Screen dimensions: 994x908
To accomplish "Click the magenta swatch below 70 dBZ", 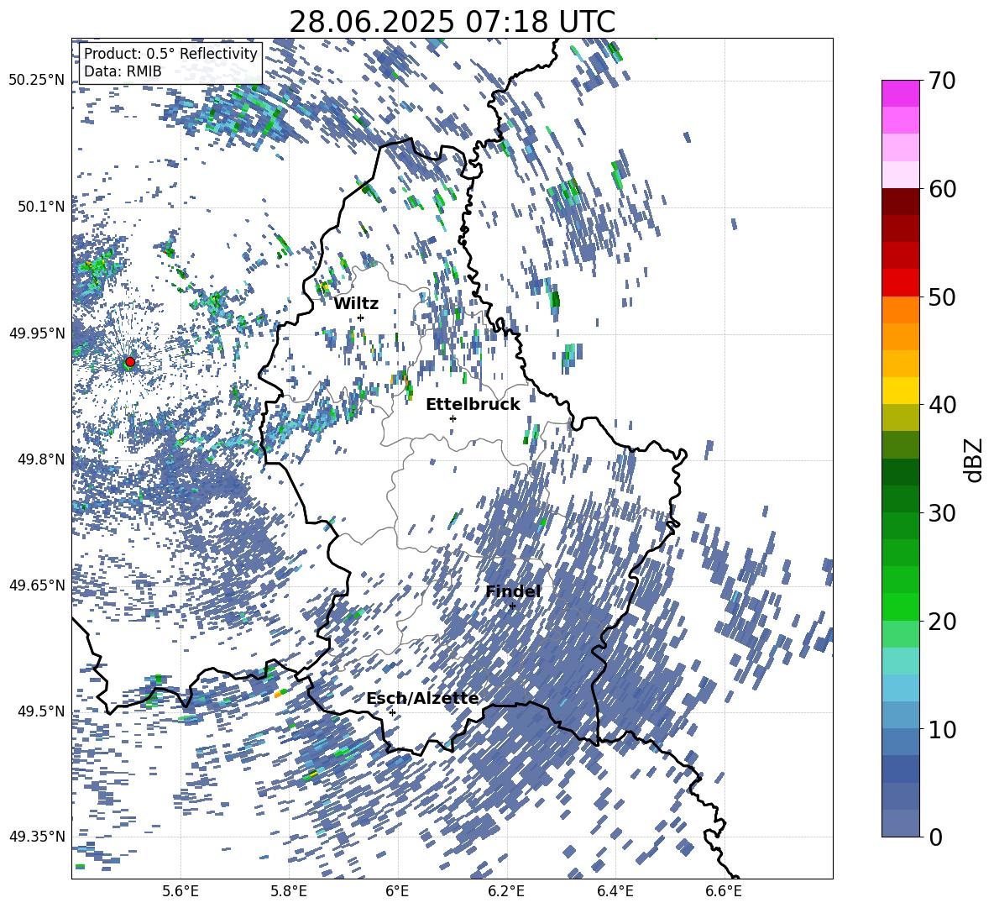I will tap(900, 93).
